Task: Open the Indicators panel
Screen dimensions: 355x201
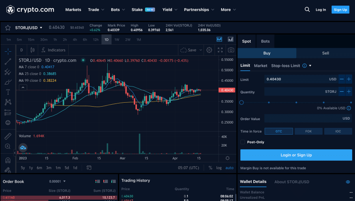Action: tap(53, 50)
